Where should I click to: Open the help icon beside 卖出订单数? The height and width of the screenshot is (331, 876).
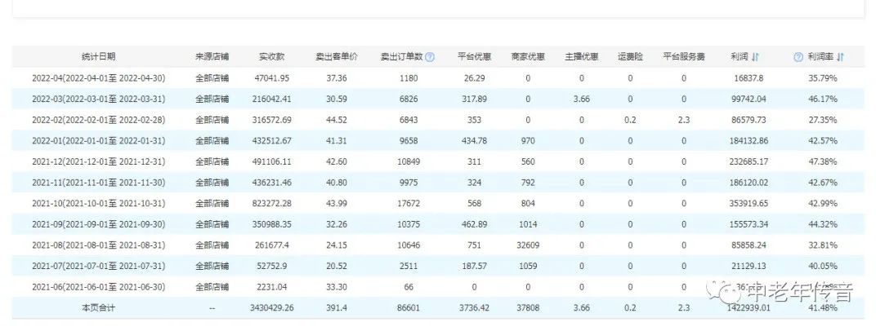click(x=430, y=57)
